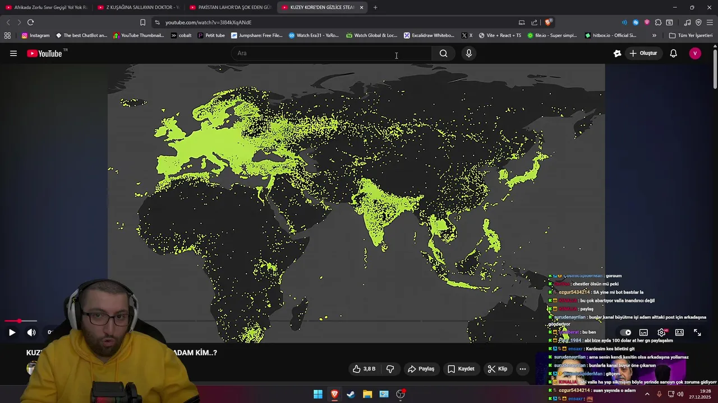Viewport: 718px width, 403px height.
Task: Open the Windows Start menu
Action: pyautogui.click(x=318, y=394)
